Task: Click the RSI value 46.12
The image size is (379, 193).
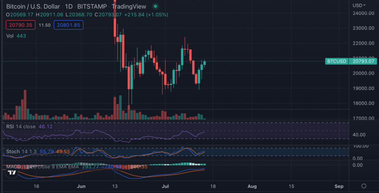Action: pyautogui.click(x=45, y=126)
